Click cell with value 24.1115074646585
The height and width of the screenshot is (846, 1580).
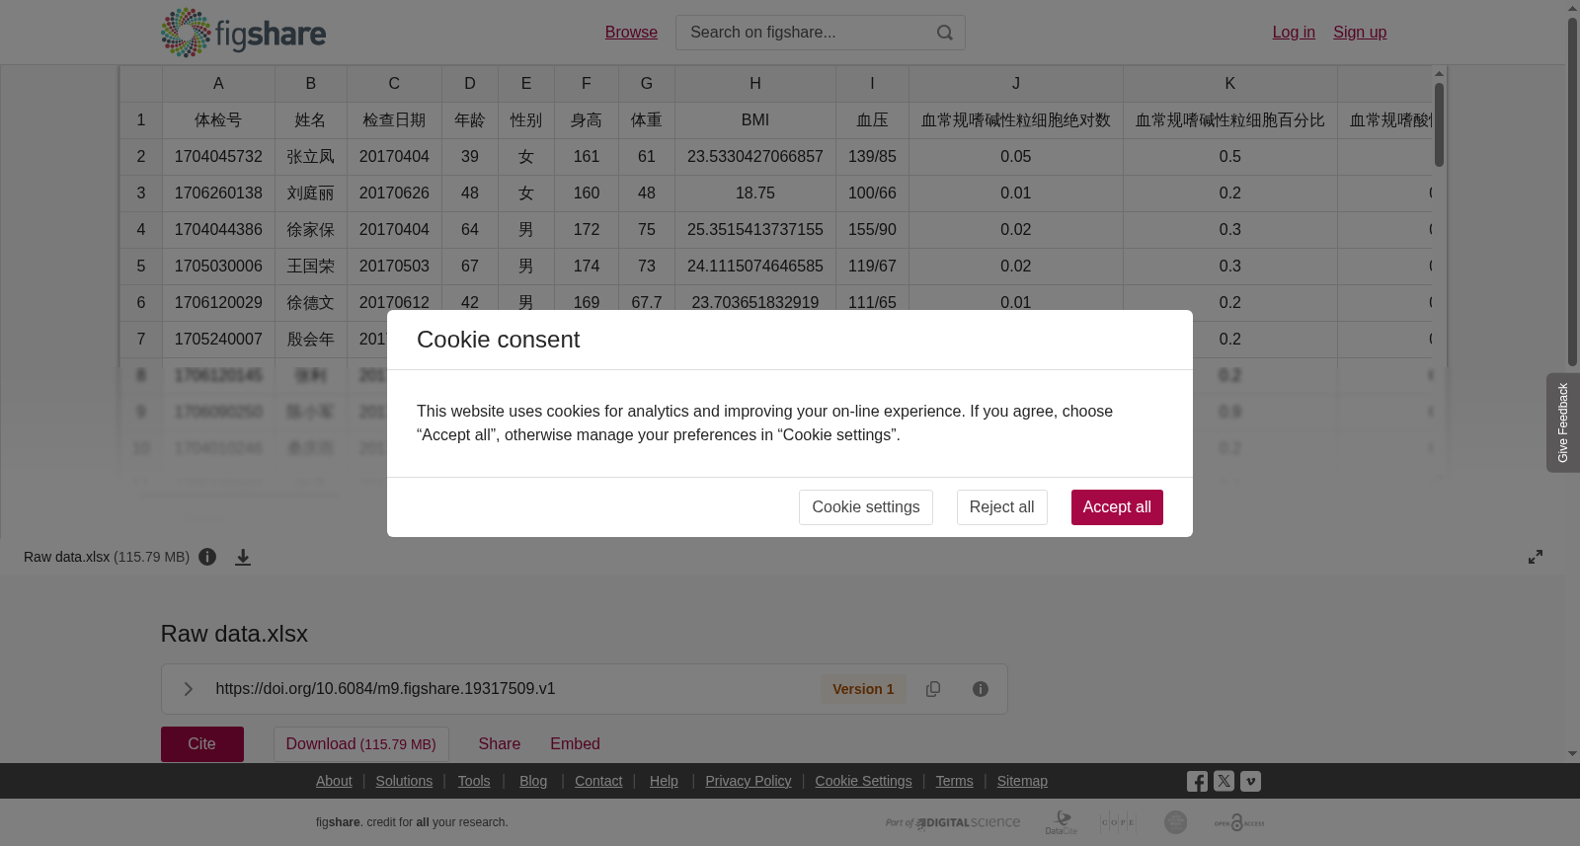[755, 267]
